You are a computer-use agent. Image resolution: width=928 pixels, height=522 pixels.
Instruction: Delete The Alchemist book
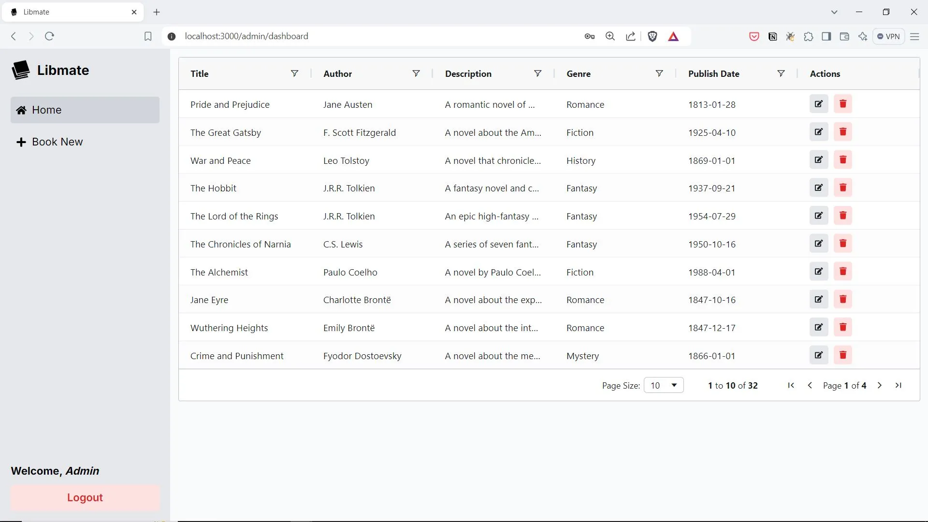(x=843, y=272)
